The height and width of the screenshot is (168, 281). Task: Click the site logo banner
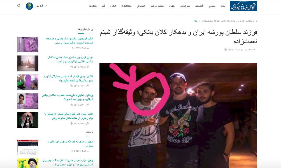pyautogui.click(x=243, y=6)
